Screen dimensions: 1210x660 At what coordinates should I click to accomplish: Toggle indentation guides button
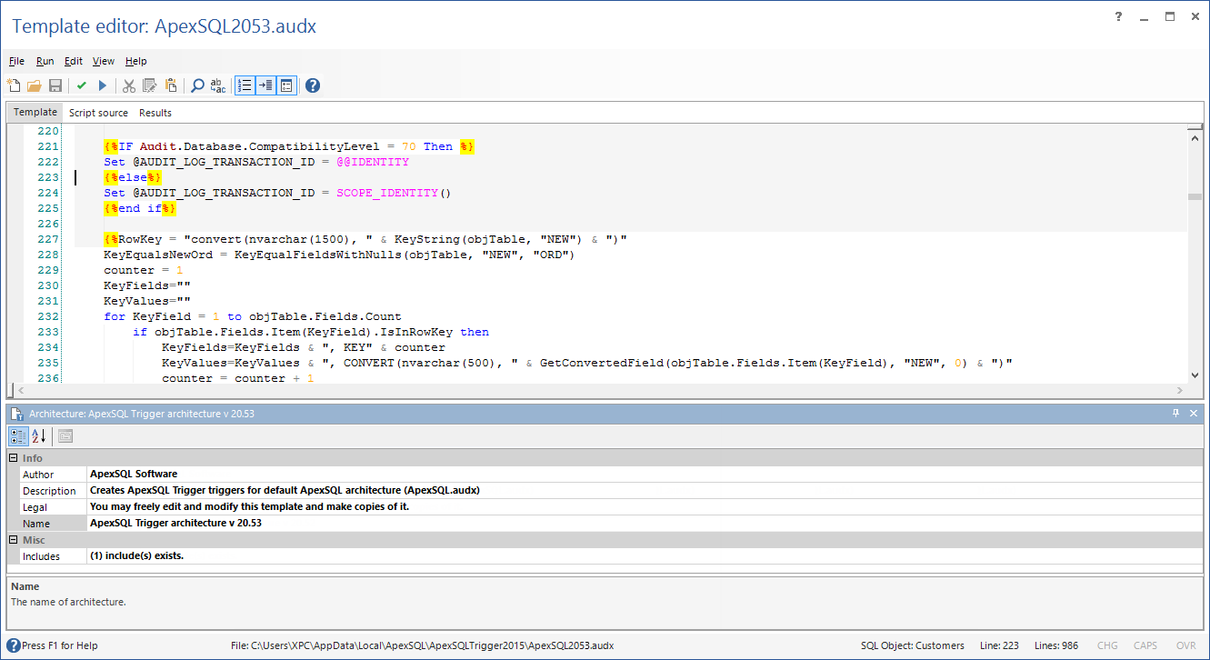265,85
